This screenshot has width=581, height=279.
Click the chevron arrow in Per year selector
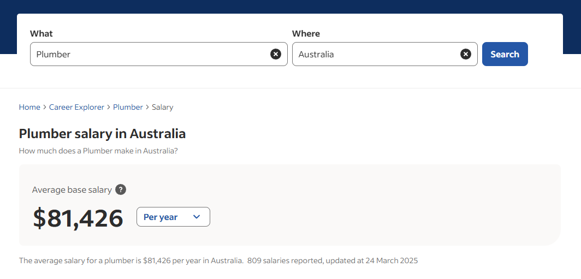197,217
